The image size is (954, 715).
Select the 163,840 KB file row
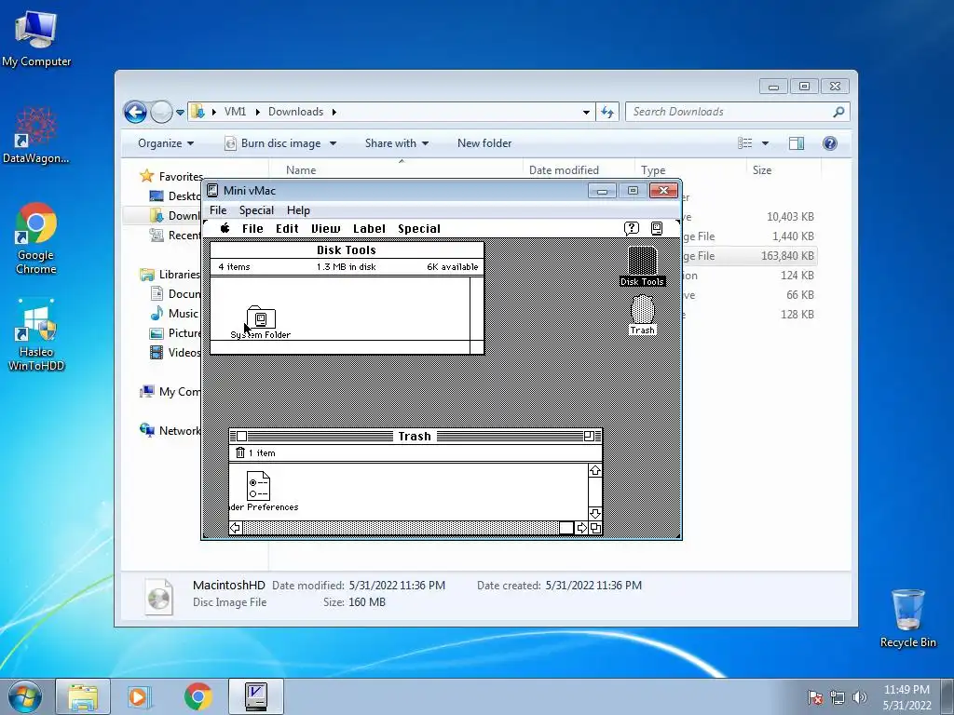coord(748,256)
